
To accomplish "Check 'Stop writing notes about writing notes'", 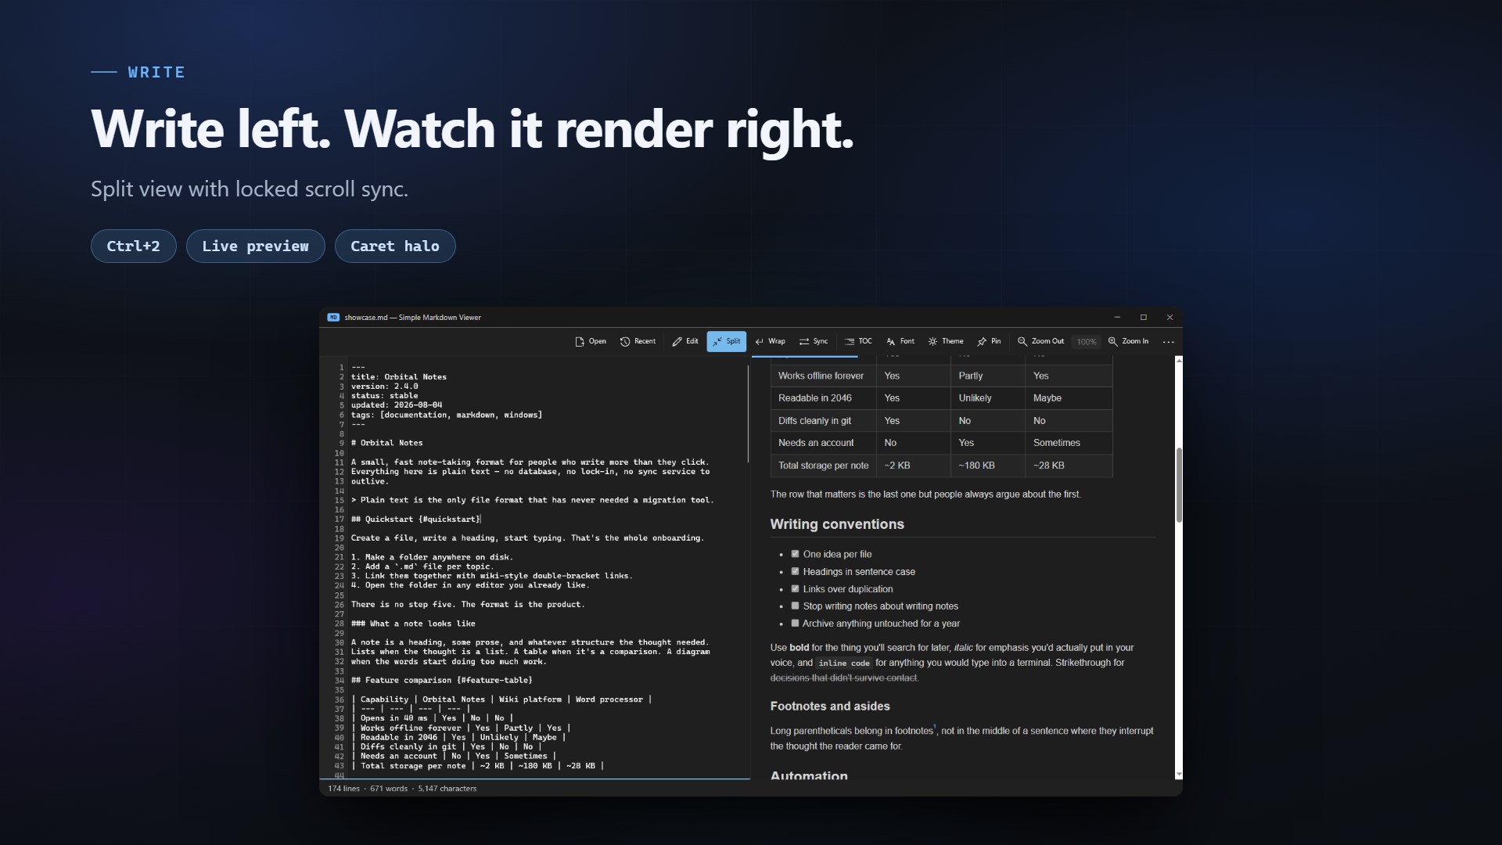I will (795, 606).
